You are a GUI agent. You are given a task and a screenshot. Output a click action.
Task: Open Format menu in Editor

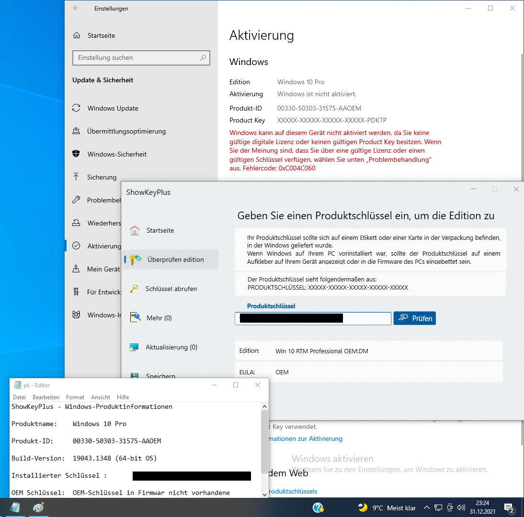tap(75, 397)
